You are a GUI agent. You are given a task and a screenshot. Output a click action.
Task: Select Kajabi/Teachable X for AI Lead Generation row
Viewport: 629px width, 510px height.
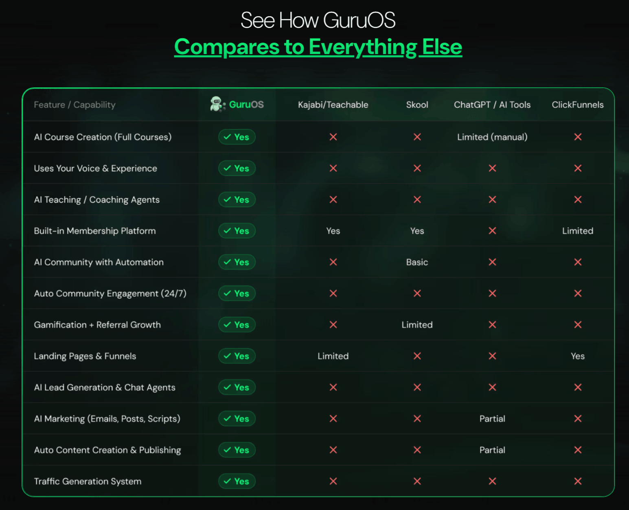[333, 387]
